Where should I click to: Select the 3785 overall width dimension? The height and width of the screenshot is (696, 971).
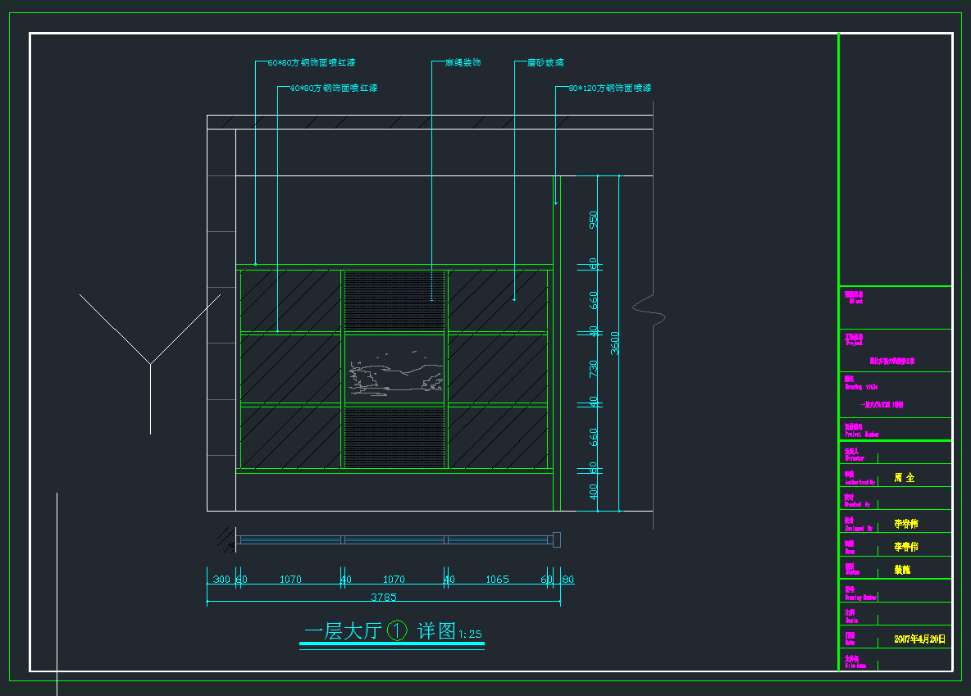click(x=384, y=597)
